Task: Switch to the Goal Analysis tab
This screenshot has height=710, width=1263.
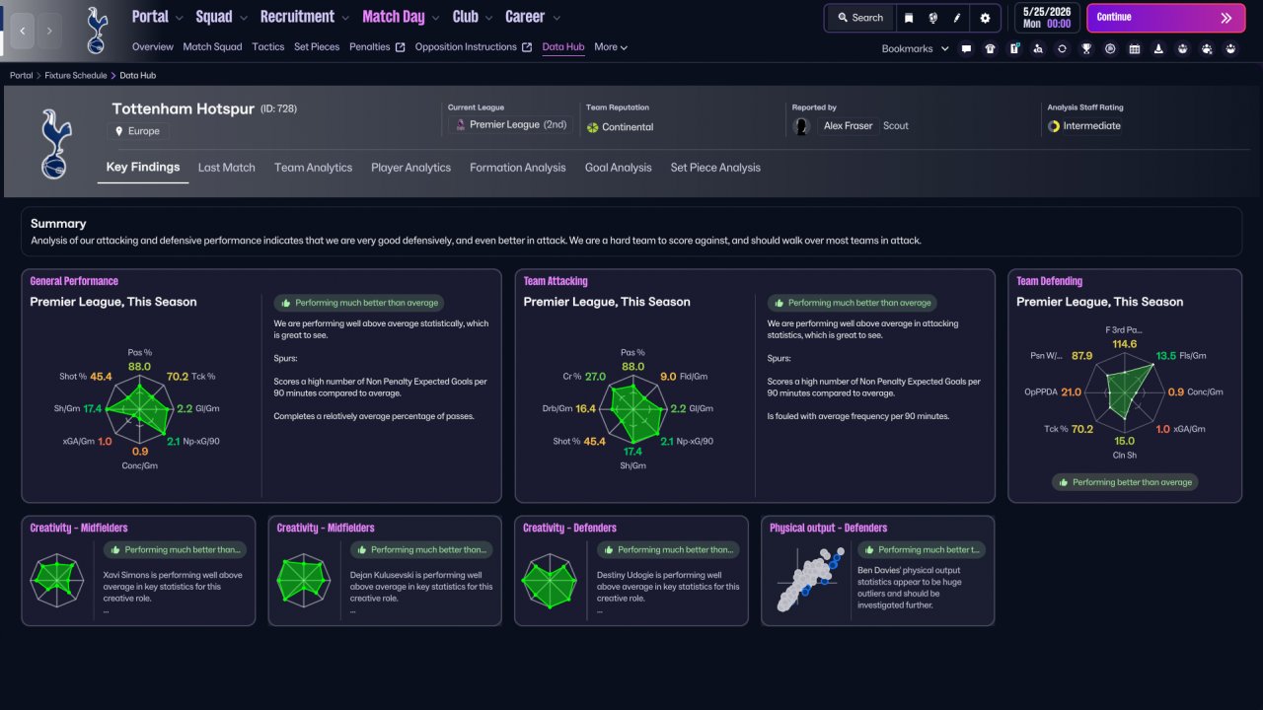Action: (x=619, y=168)
